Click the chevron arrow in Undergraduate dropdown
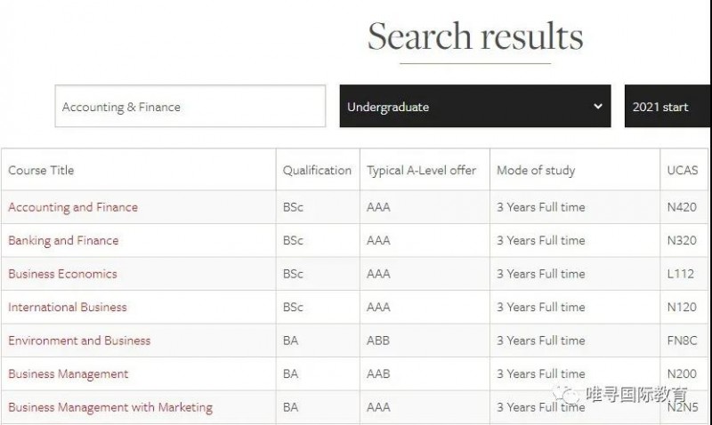This screenshot has width=712, height=425. (598, 106)
